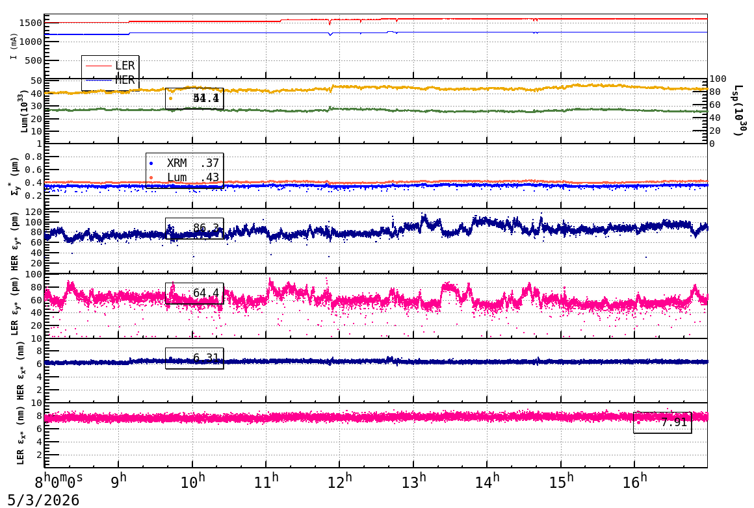
Task: Select the Lum .43 legend entry
Action: [185, 177]
